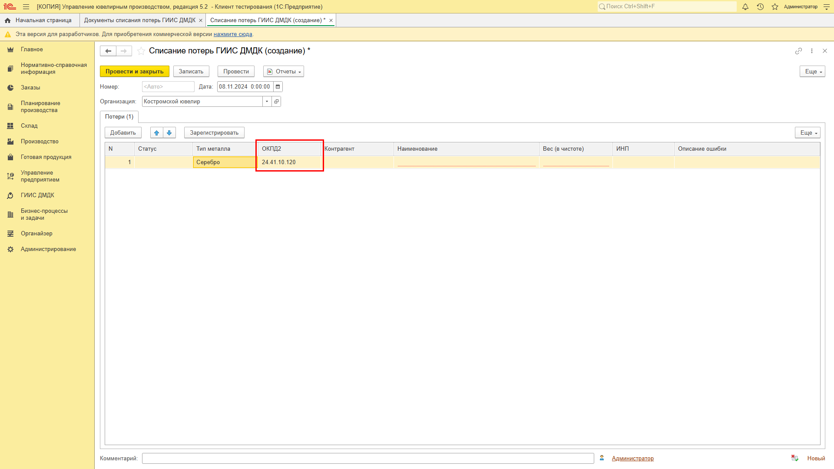The width and height of the screenshot is (834, 469).
Task: Close the document form with X
Action: [x=825, y=51]
